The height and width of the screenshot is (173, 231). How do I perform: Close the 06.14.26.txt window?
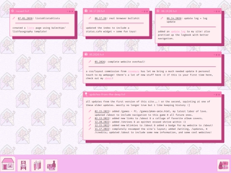point(219,12)
